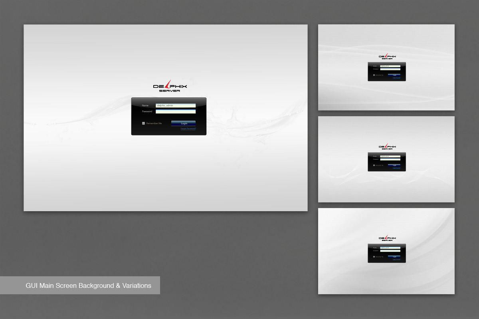Select Name field in middle variation
479x319 pixels.
[390, 157]
